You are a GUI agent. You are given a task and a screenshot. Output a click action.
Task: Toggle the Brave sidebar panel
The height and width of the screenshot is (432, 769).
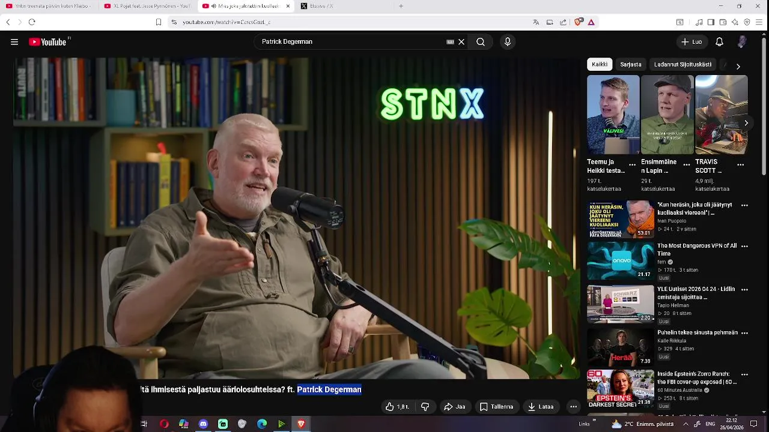click(711, 22)
